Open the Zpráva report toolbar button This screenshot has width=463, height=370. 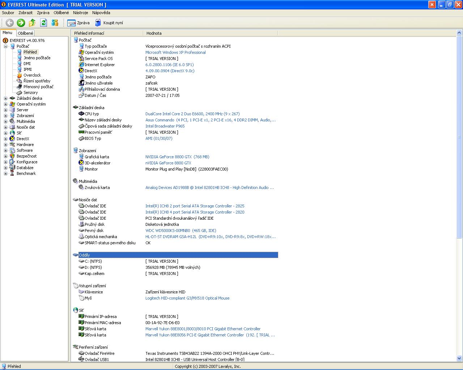pos(78,23)
